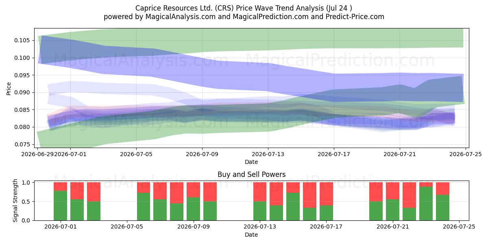Click the green buy bar for 2026-07-01
Viewport: 488px width, 244px height.
click(60, 206)
